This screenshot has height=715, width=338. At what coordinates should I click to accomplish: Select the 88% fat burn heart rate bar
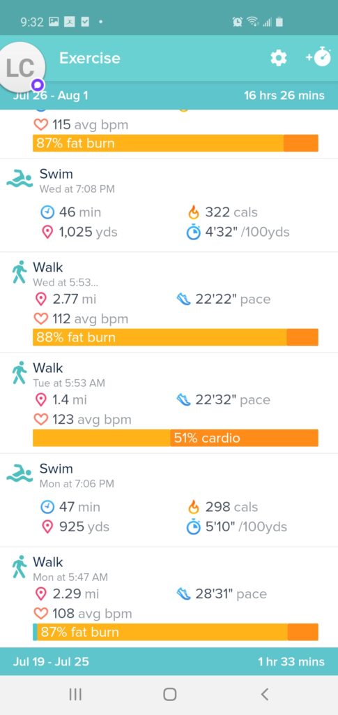coord(176,337)
